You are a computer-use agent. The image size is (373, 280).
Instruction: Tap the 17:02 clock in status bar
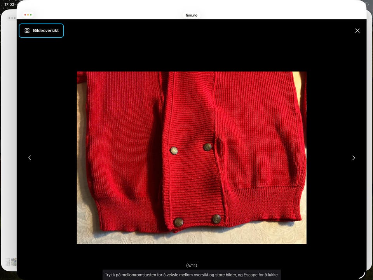click(x=9, y=4)
